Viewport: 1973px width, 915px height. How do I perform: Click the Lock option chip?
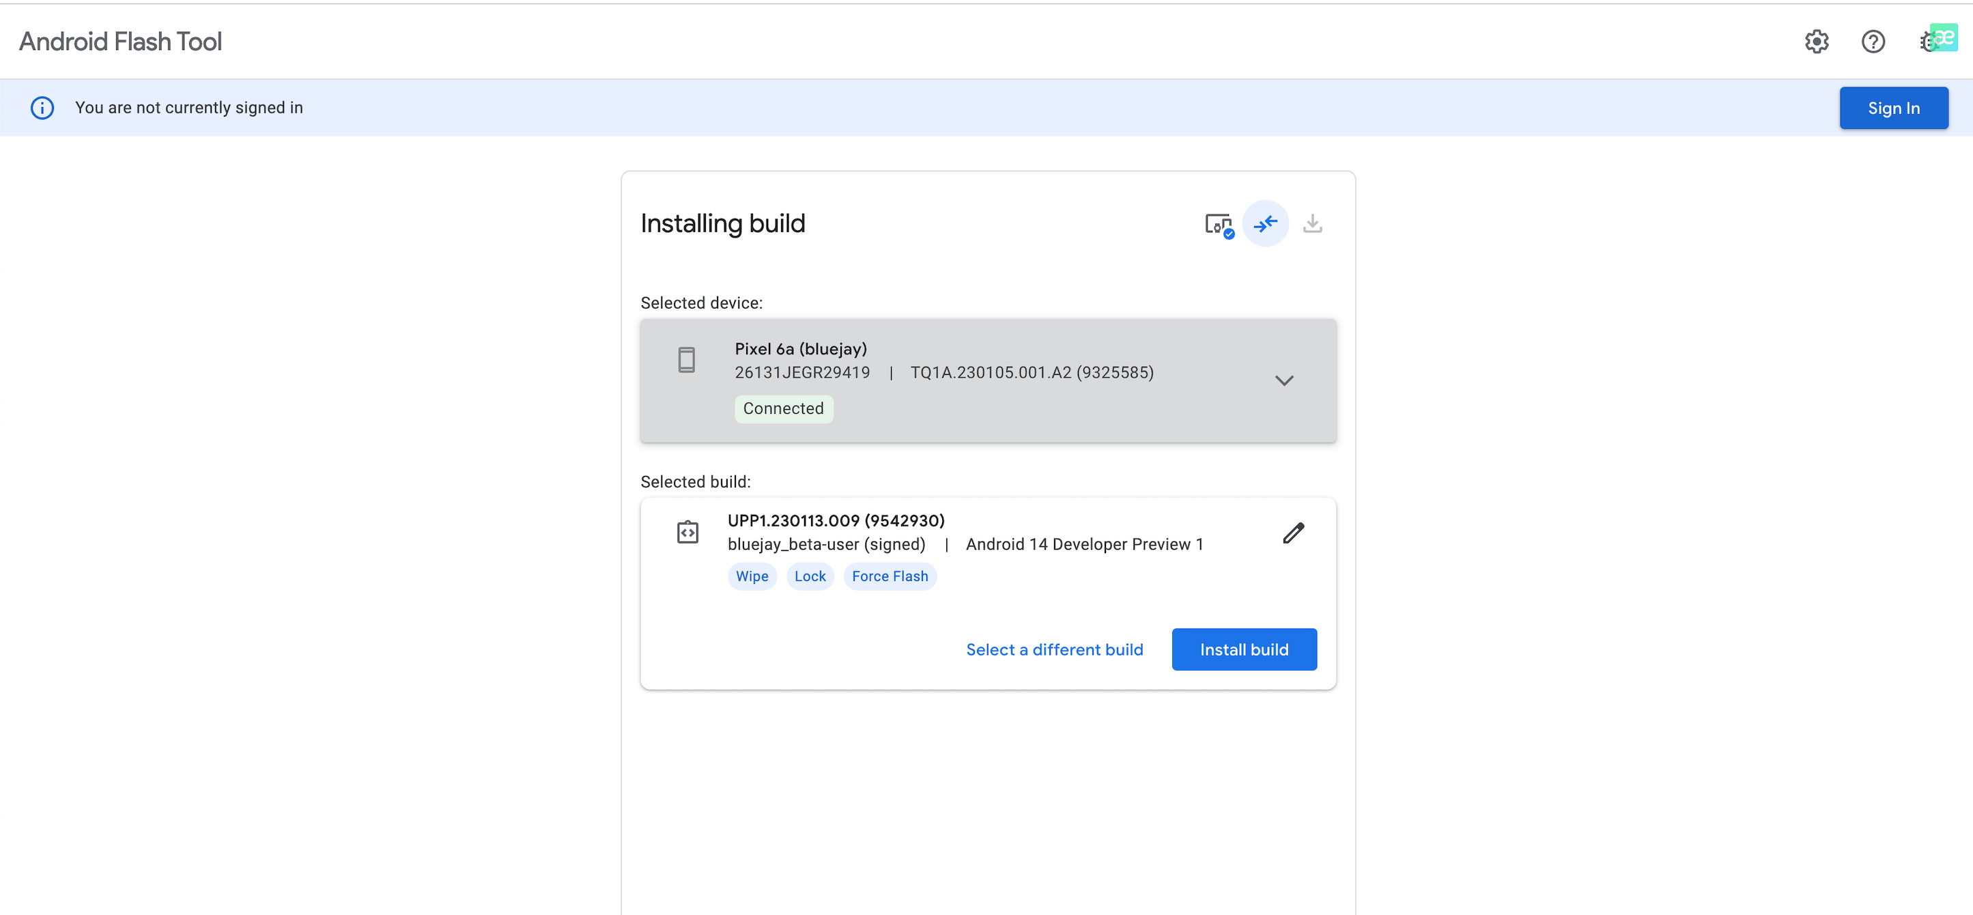(x=810, y=576)
